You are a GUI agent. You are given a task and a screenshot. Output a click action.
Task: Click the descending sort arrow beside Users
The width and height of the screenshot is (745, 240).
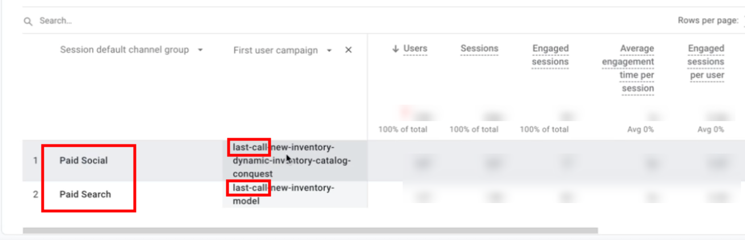tap(395, 49)
